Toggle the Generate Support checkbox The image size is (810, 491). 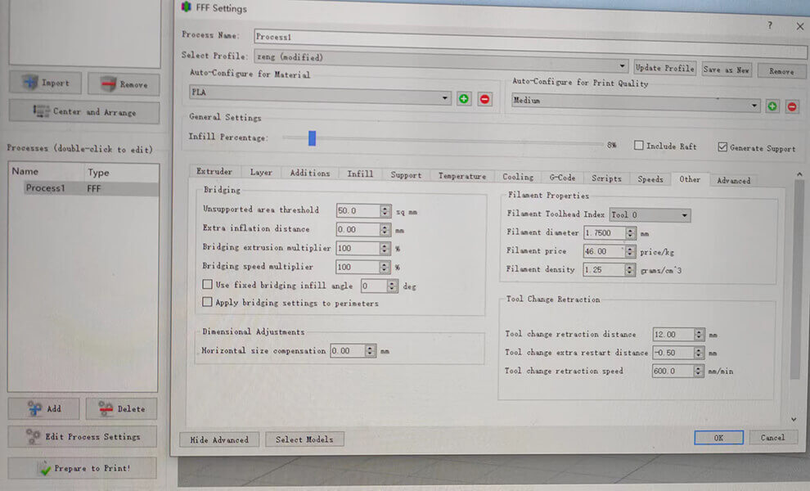tap(722, 147)
